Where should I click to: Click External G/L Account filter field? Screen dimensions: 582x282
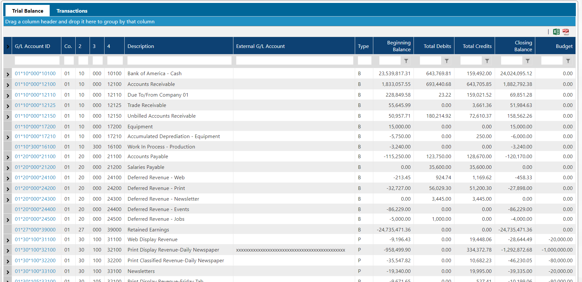coord(294,61)
